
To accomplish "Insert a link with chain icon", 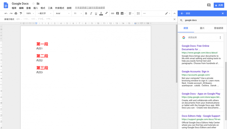I will tap(112, 13).
